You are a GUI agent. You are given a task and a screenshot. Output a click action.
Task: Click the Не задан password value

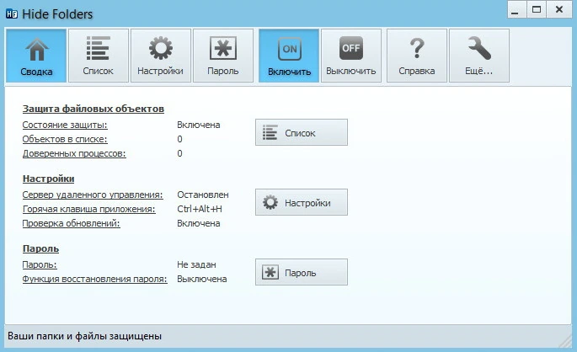click(x=196, y=264)
